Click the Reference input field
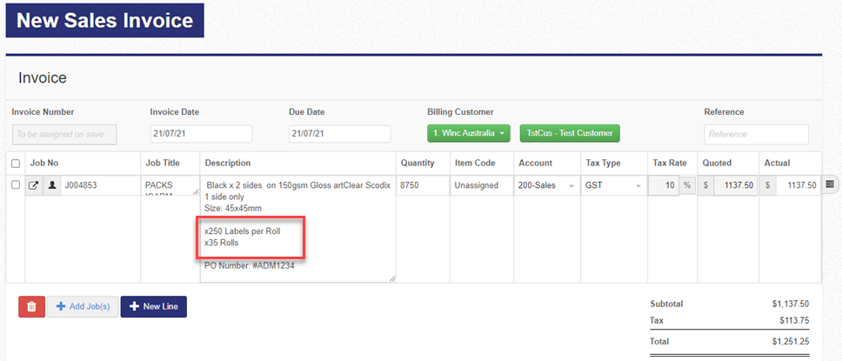Screen dimensions: 842x361 (x=756, y=134)
